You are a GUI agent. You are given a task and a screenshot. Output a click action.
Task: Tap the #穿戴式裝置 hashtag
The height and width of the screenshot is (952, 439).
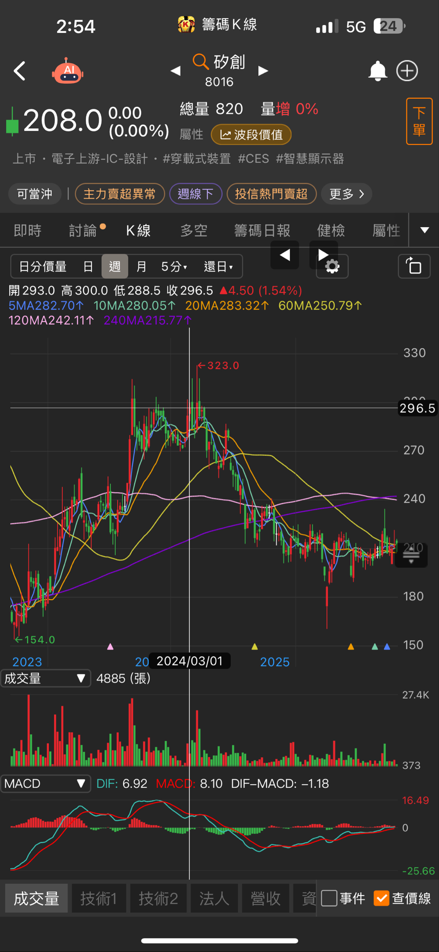[x=197, y=159]
